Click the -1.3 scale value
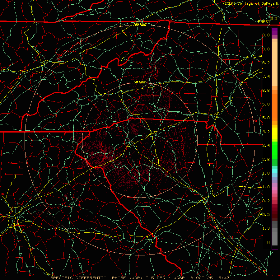Image resolution: width=280 pixels, height=280 pixels. point(265,228)
